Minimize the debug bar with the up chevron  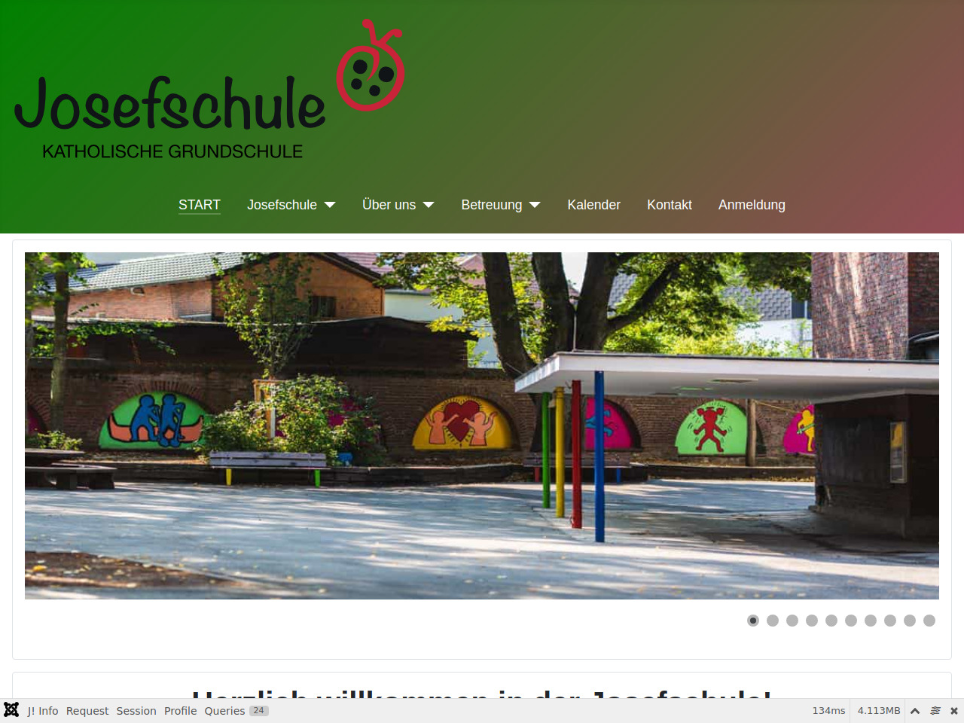pos(915,711)
